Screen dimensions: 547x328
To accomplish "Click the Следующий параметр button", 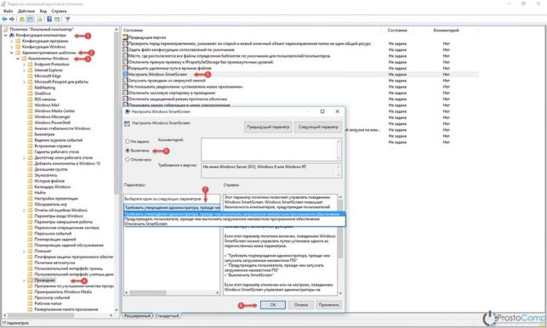I will click(x=318, y=127).
